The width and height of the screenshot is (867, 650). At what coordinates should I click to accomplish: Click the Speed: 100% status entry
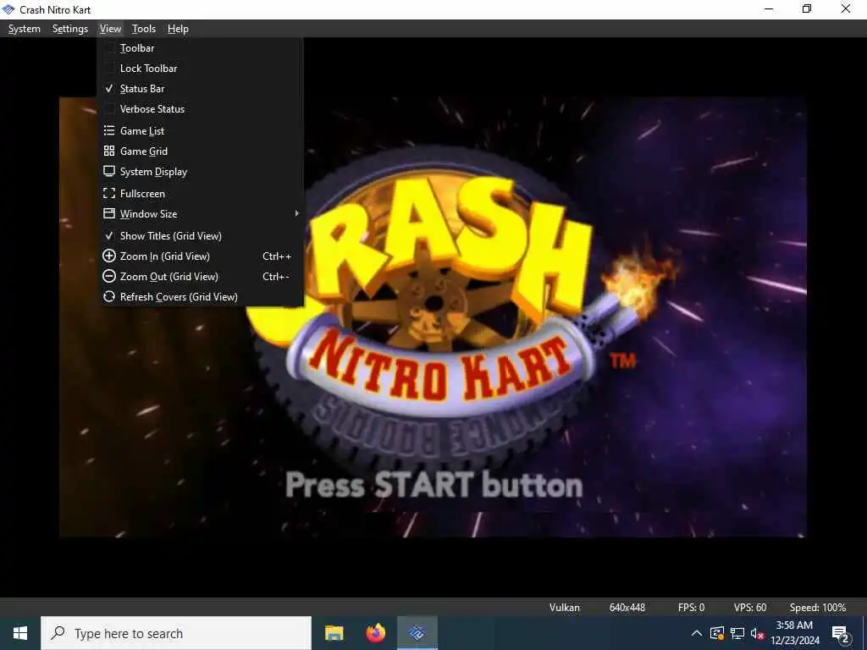click(818, 608)
